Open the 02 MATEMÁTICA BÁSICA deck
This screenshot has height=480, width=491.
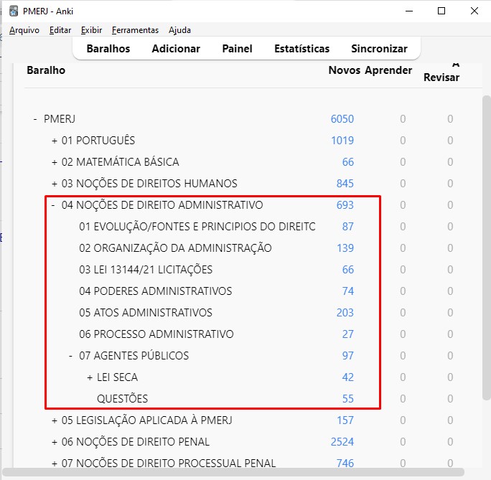pyautogui.click(x=121, y=162)
